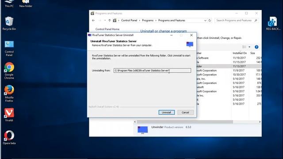Select row installed 11/9/2017

[229, 70]
